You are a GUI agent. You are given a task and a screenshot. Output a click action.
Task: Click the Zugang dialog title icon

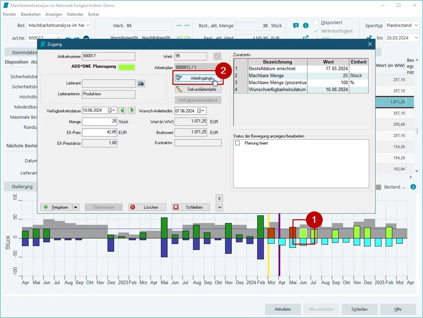tap(42, 44)
